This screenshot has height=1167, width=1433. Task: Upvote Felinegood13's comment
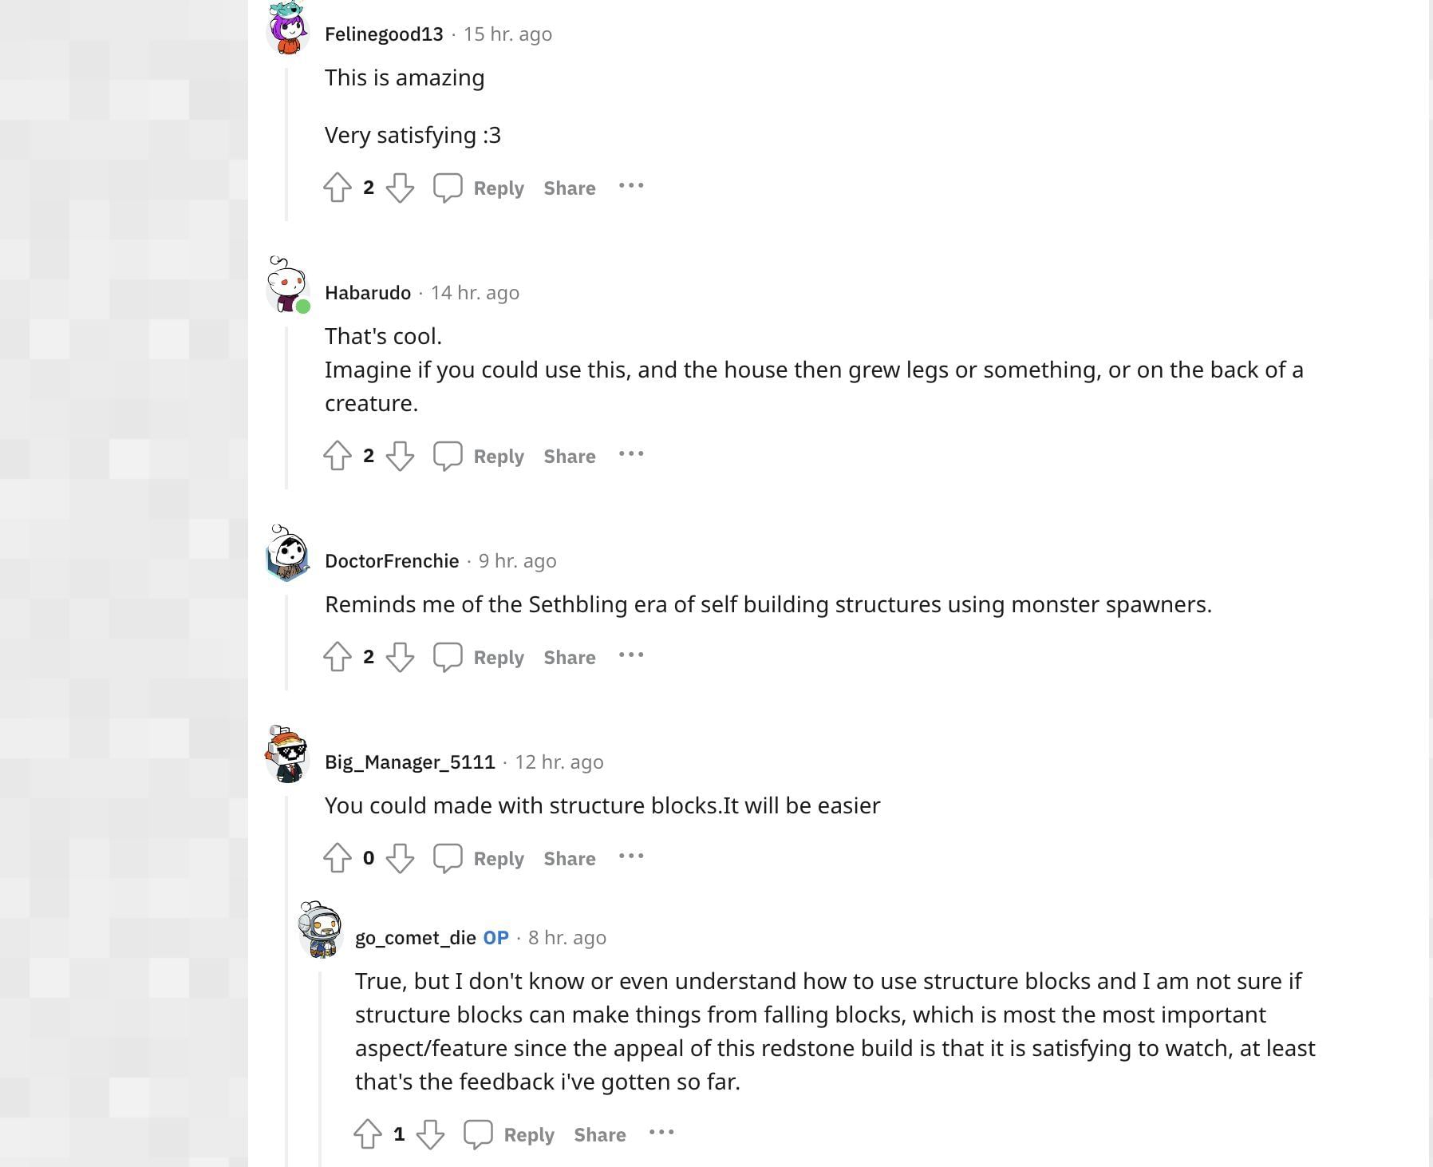(x=338, y=188)
